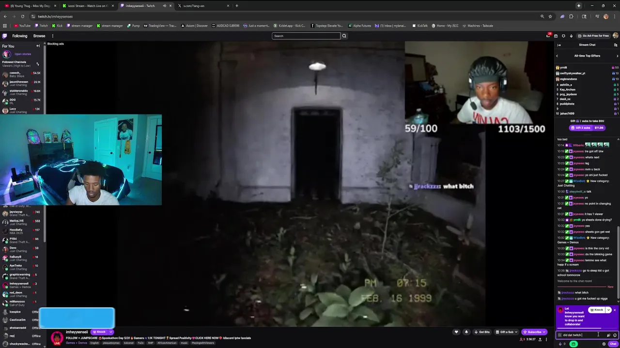620x348 pixels.
Task: Open chuckywacke offline channel in sidebar
Action: pos(22,344)
